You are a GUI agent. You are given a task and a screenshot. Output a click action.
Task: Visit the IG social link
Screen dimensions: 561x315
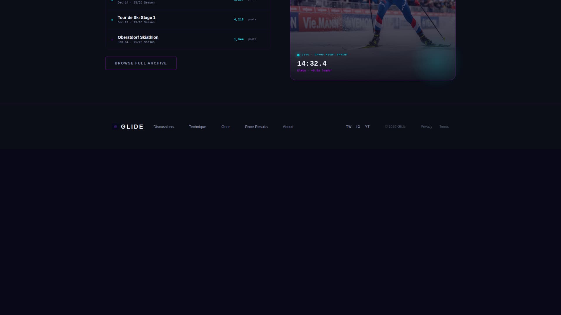358,127
